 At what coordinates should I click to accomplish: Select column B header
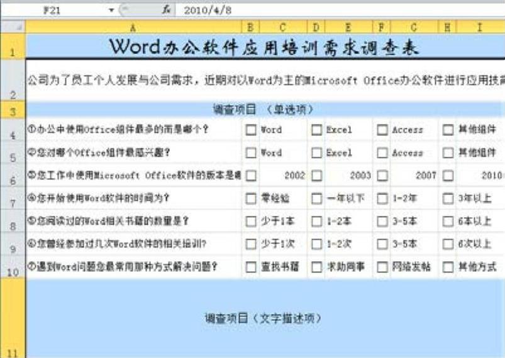point(250,28)
